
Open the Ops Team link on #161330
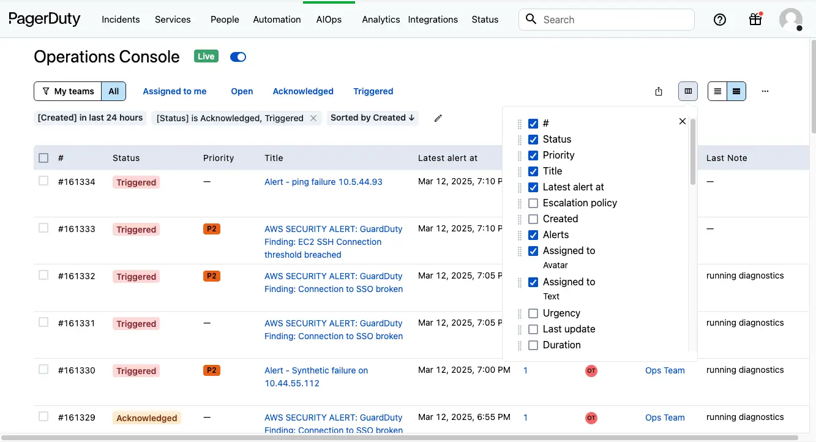[x=665, y=370]
